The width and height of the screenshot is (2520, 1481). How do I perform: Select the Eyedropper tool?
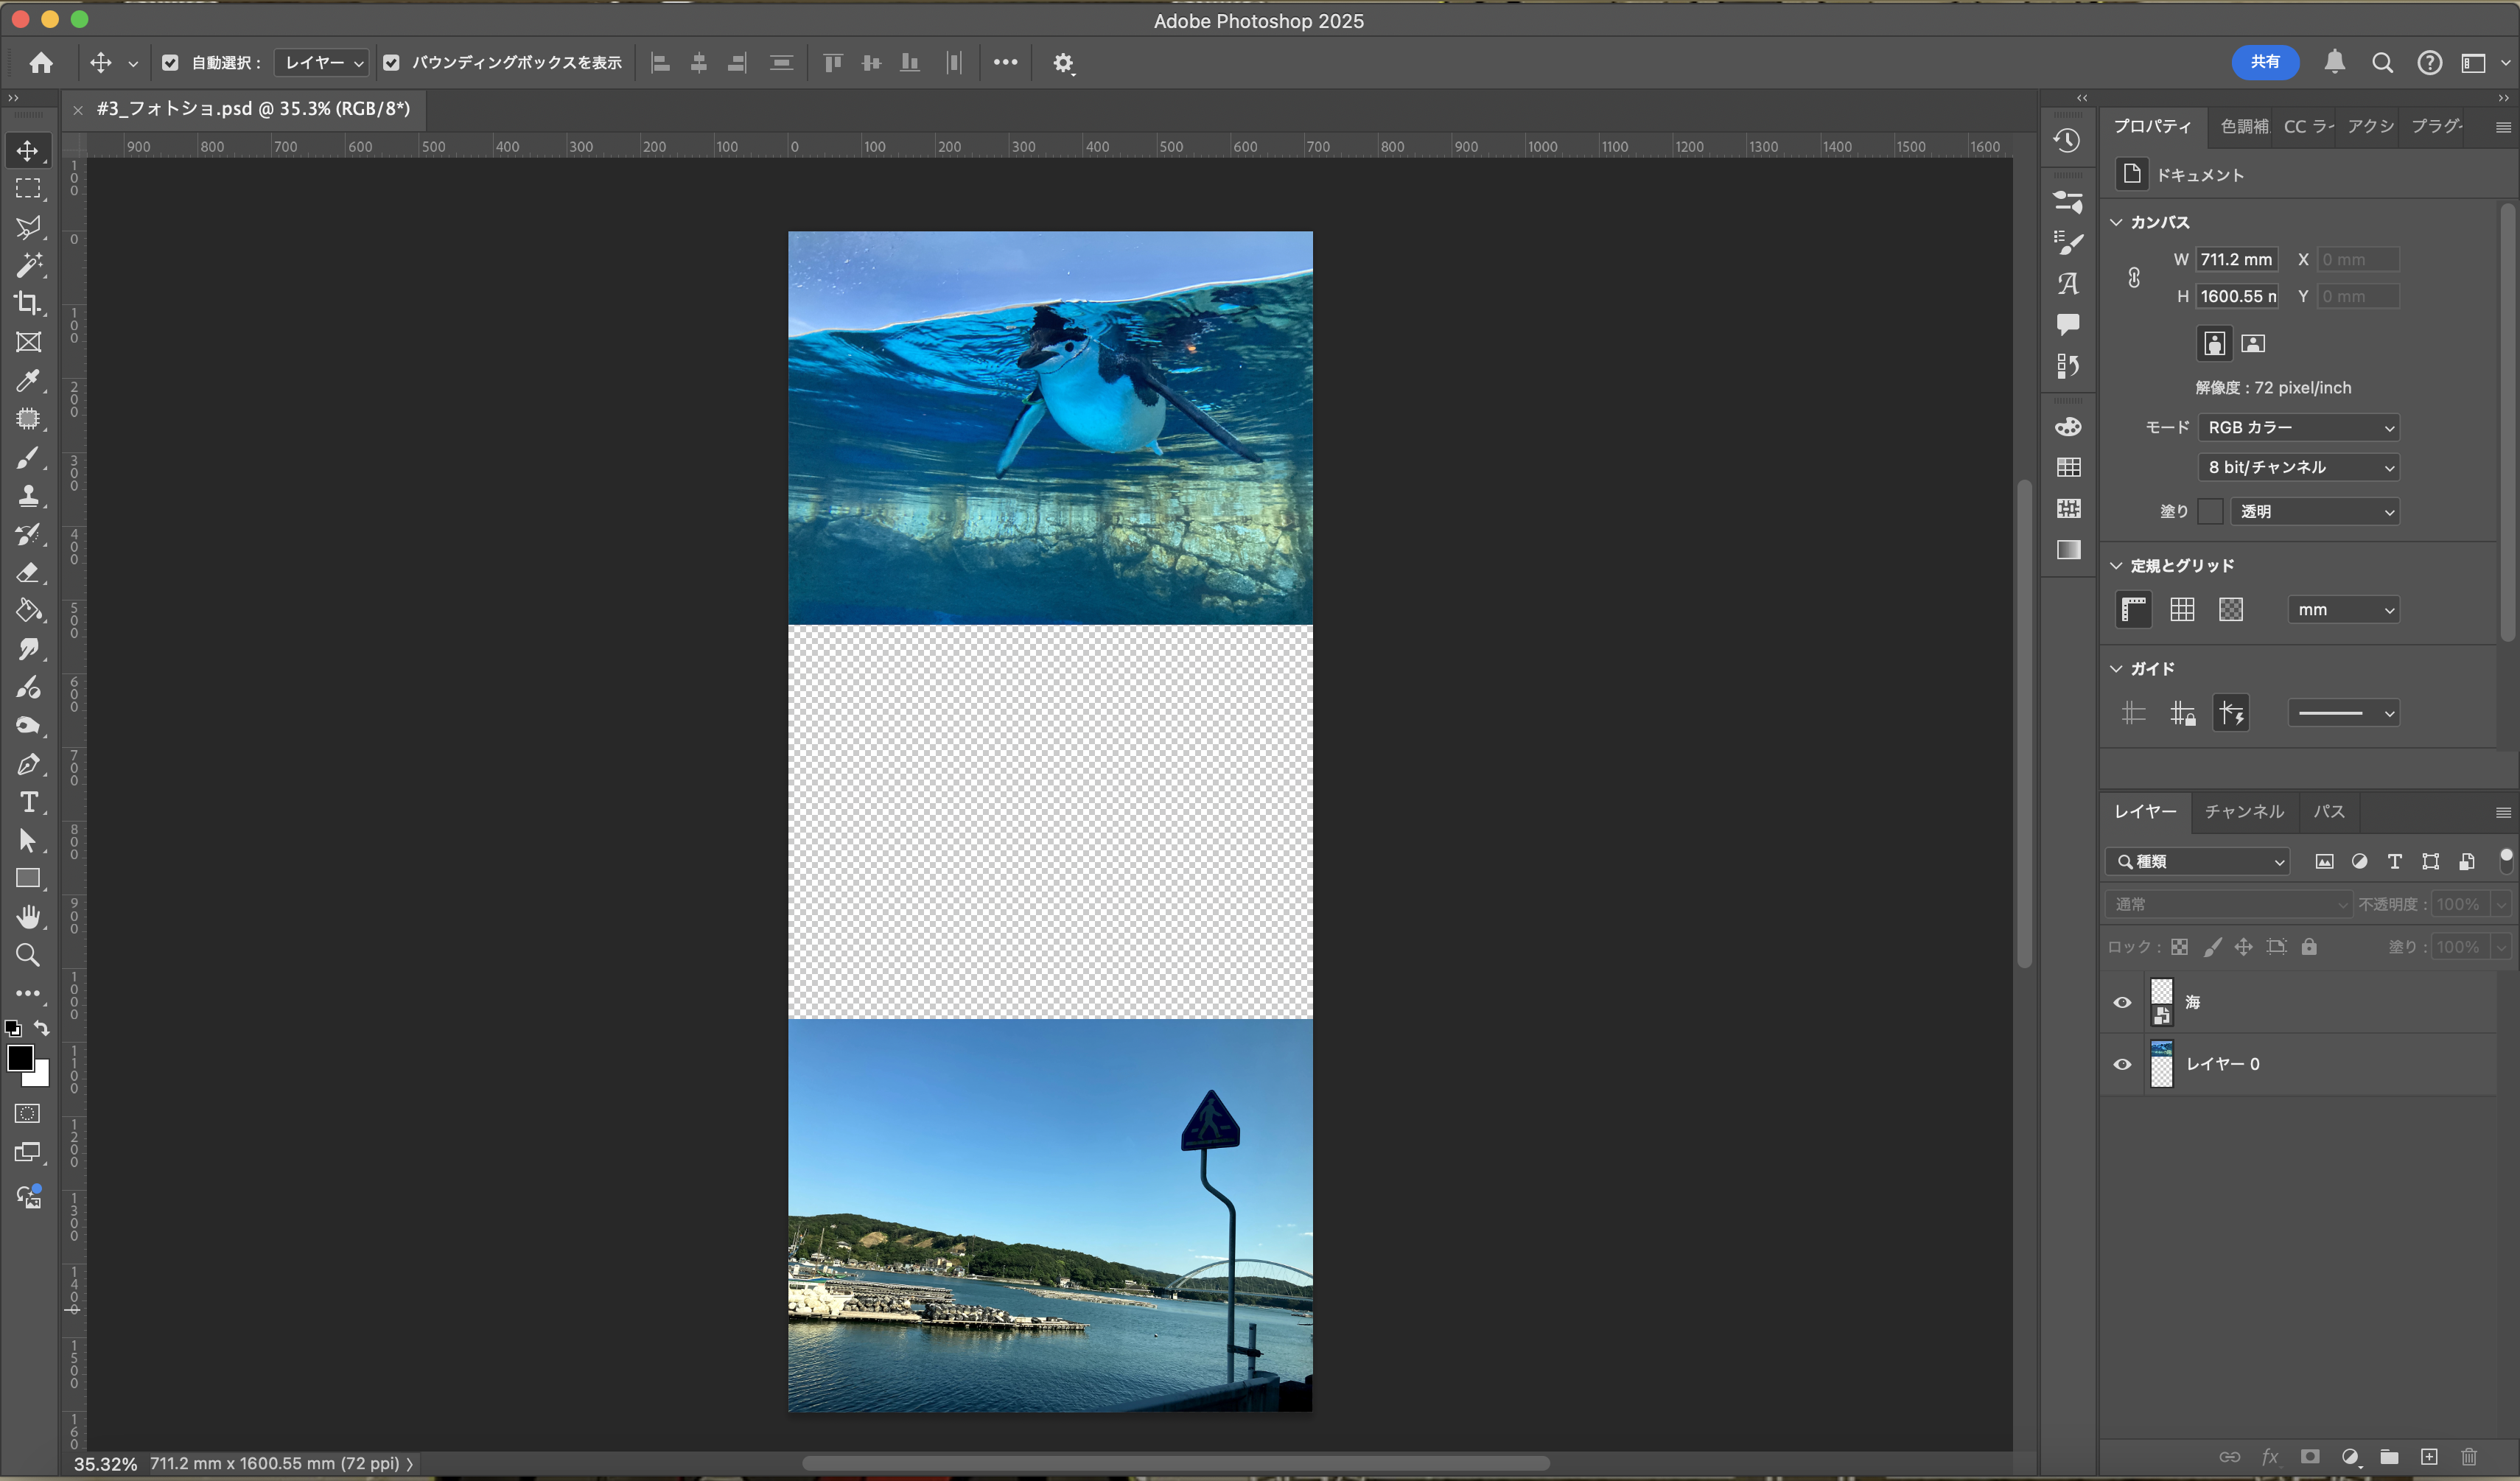click(27, 380)
